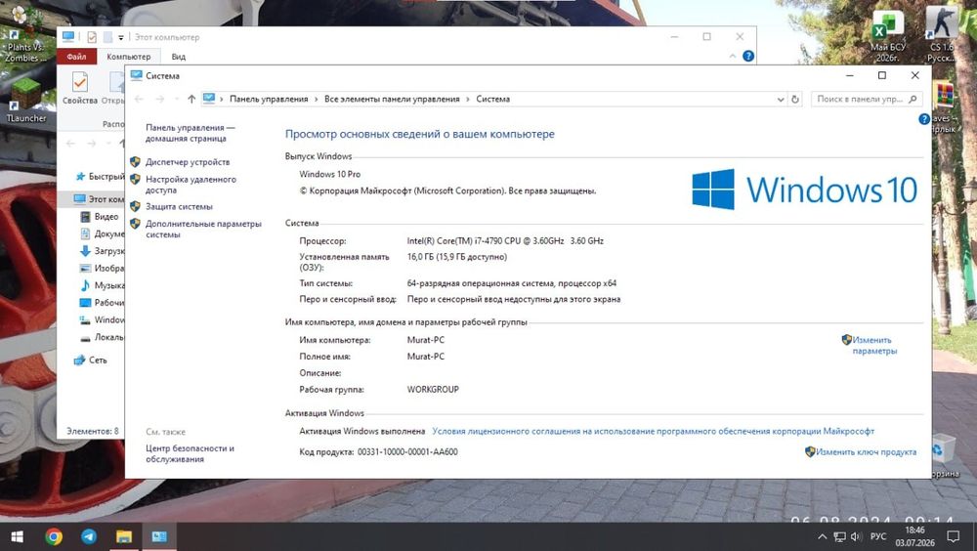Select Сеть in Explorer navigation pane
The width and height of the screenshot is (977, 551).
pyautogui.click(x=91, y=360)
